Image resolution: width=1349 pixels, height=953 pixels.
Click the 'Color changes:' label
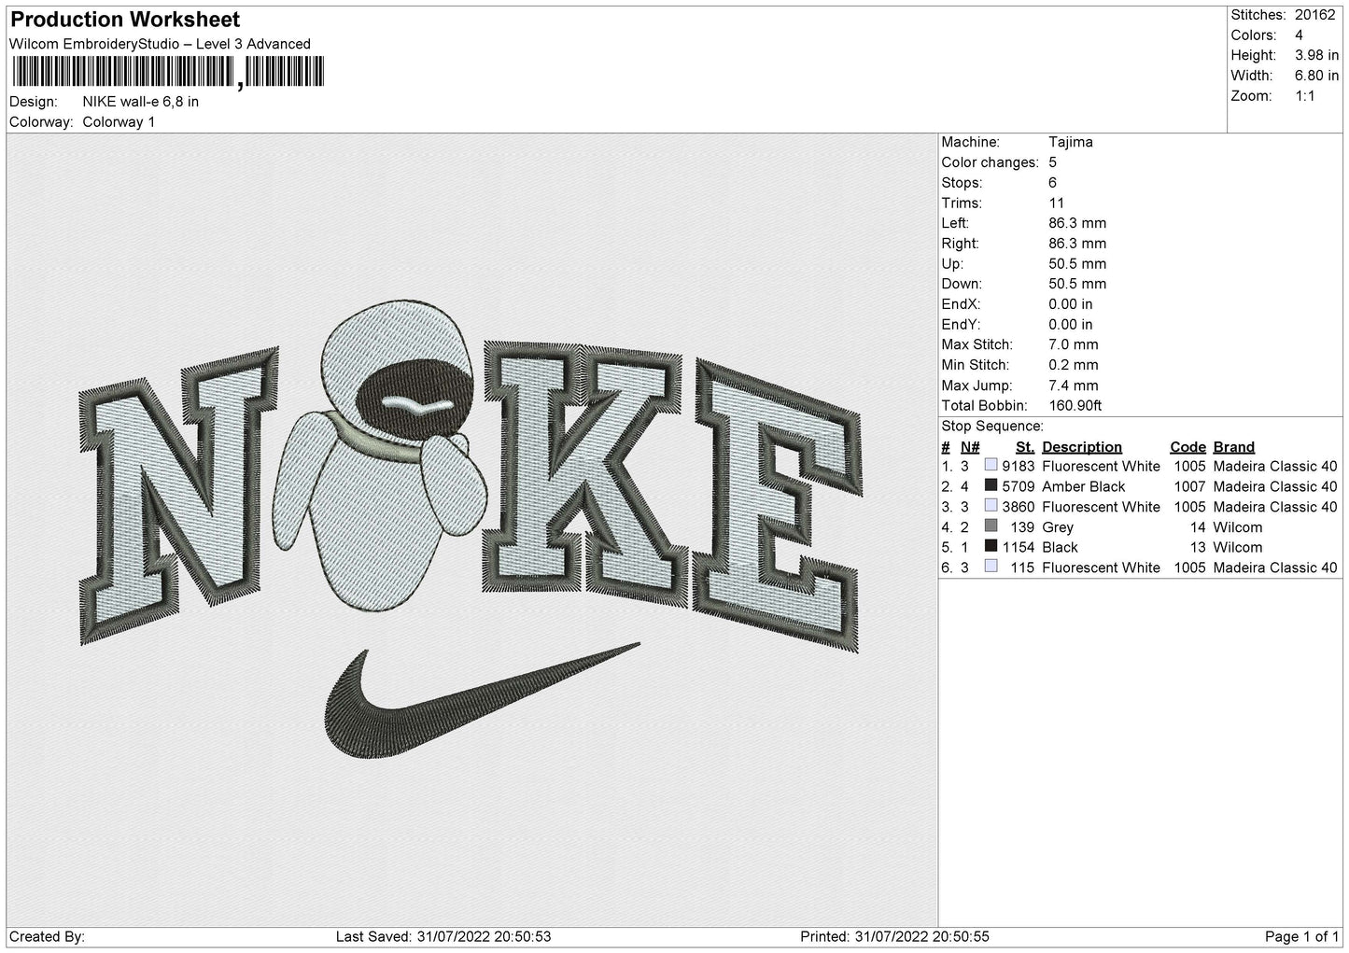pos(990,162)
